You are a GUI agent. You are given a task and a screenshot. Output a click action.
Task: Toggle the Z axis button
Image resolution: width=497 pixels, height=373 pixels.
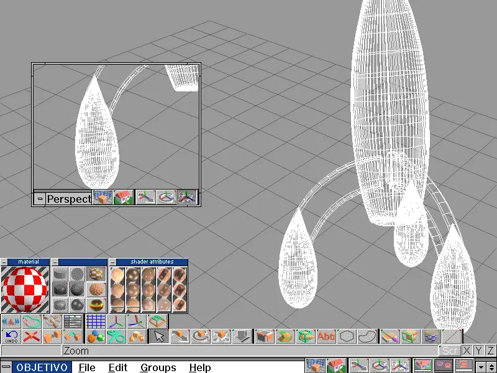(x=490, y=351)
